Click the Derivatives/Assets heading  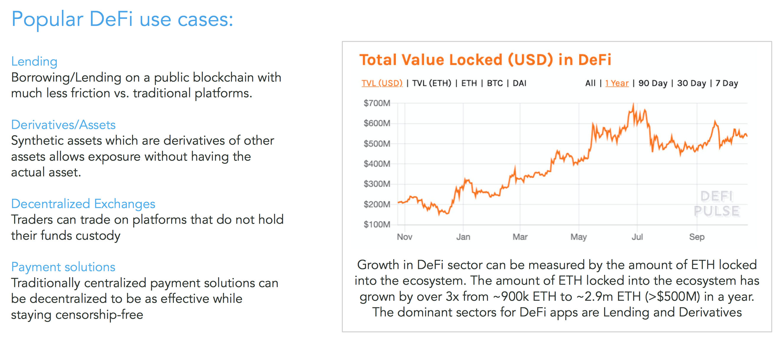63,125
